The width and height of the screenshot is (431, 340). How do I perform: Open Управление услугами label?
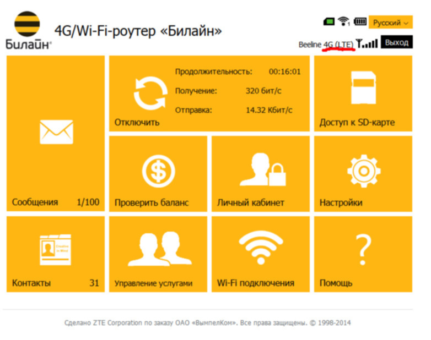153,283
